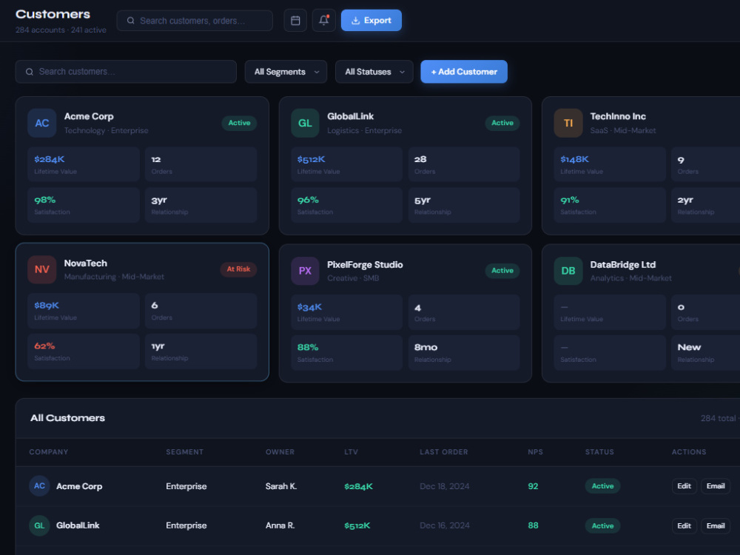Click Edit button in Acme Corp row
Viewport: 740px width, 555px height.
pyautogui.click(x=684, y=486)
